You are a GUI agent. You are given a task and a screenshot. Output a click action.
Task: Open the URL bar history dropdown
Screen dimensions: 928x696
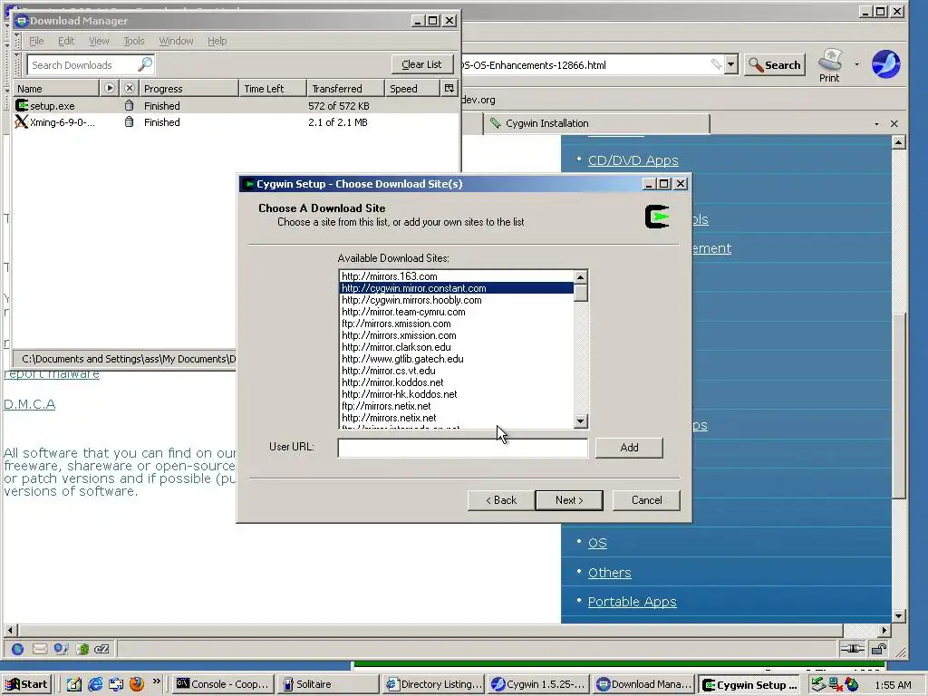[731, 64]
